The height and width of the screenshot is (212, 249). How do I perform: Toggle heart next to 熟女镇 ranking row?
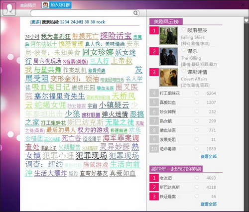tap(197, 121)
